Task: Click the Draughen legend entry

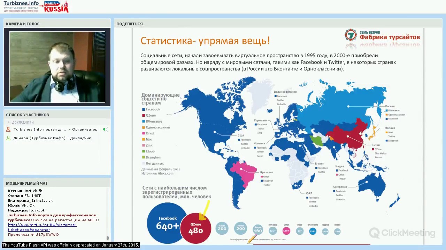Action: click(x=151, y=157)
